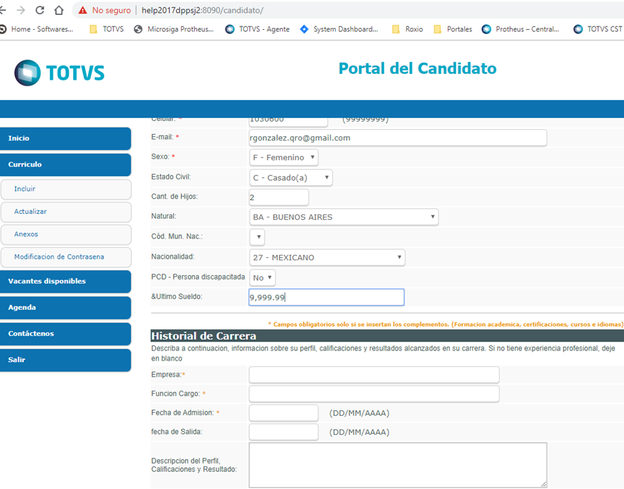Open the Sexo dropdown
This screenshot has width=624, height=489.
(284, 158)
